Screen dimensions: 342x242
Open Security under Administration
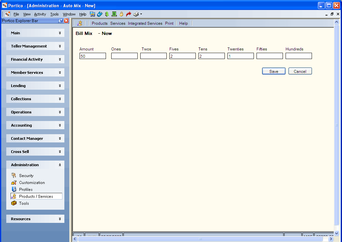(26, 175)
